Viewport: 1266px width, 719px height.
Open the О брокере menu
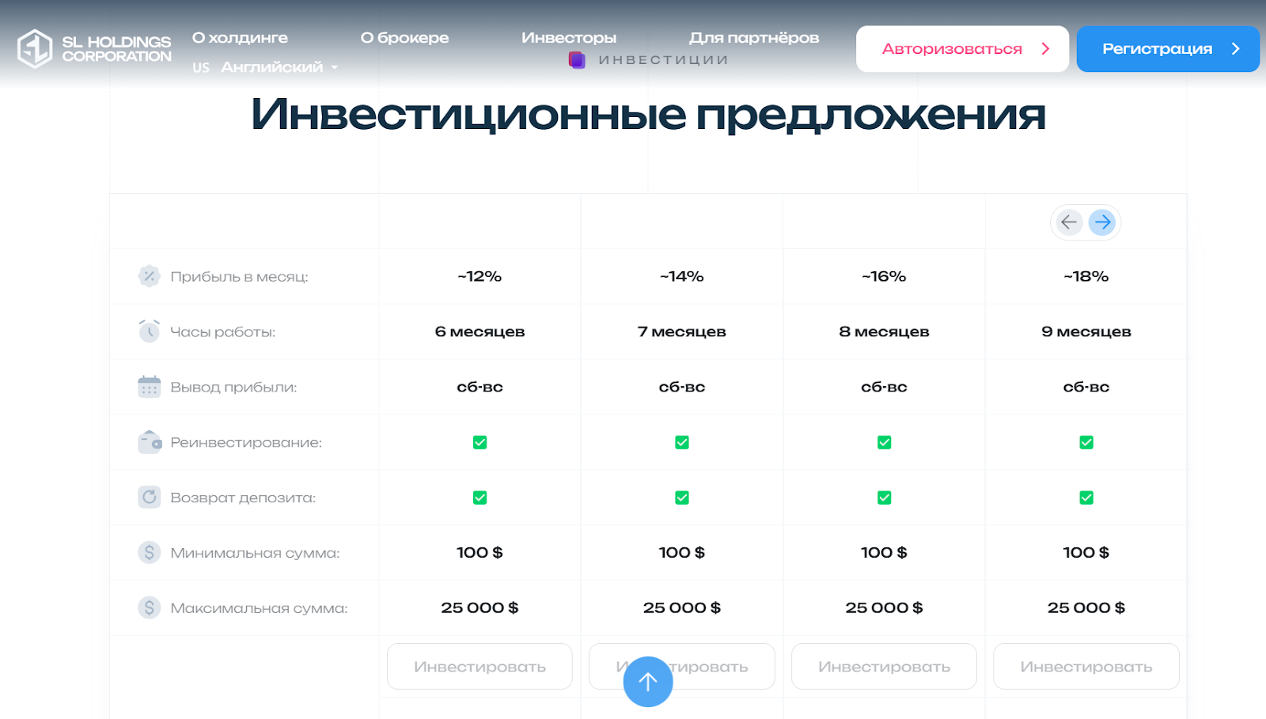(x=404, y=38)
